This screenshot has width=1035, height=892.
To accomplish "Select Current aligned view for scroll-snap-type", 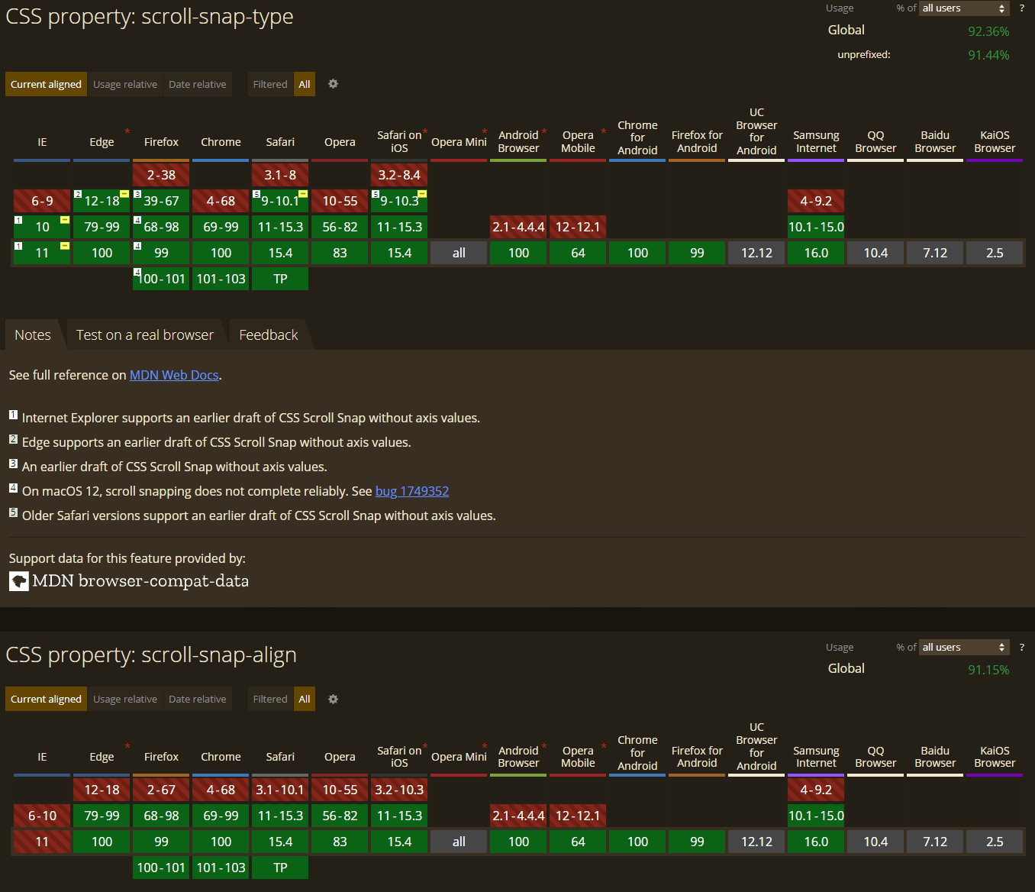I will pyautogui.click(x=46, y=84).
